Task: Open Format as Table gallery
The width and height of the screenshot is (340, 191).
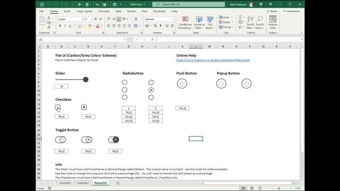Action: tap(199, 22)
